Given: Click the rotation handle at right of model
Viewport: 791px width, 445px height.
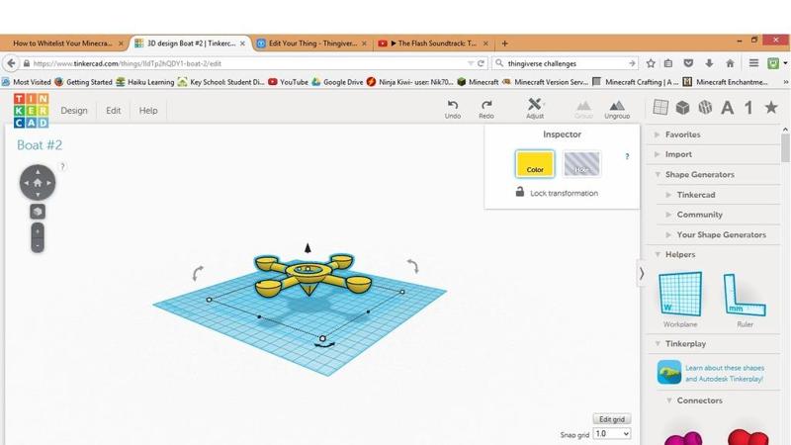Looking at the screenshot, I should [413, 265].
